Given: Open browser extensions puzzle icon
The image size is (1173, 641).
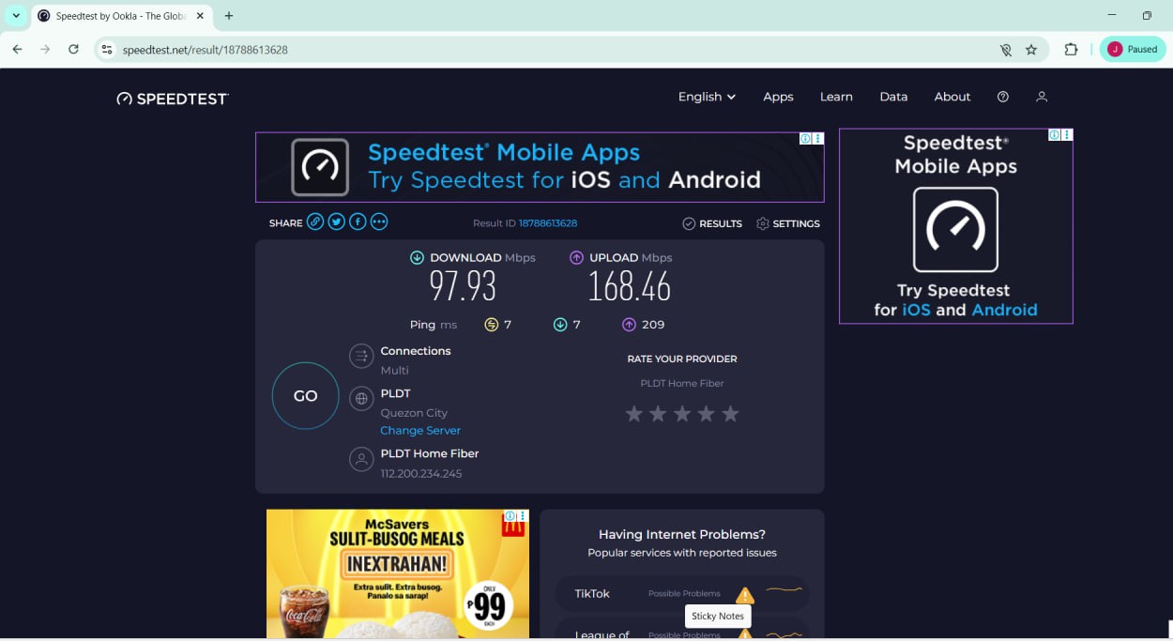Looking at the screenshot, I should (x=1071, y=50).
